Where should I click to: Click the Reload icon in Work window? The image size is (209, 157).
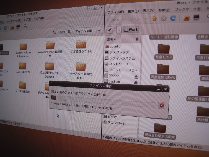pyautogui.click(x=173, y=19)
